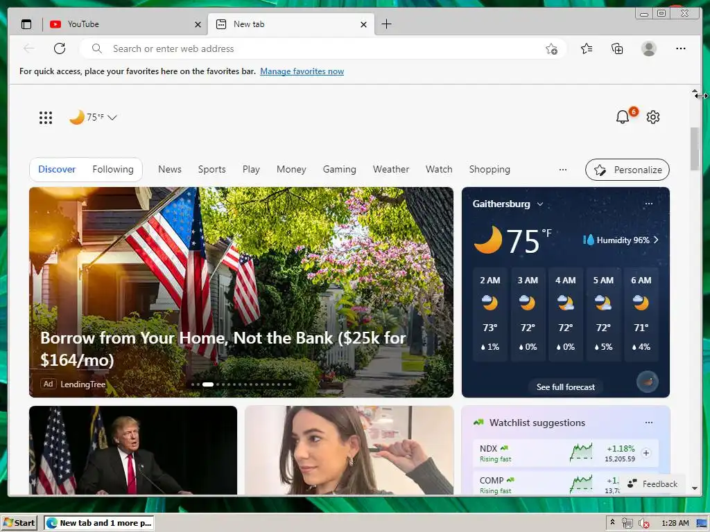This screenshot has height=532, width=710.
Task: Open the Weather feed category
Action: [x=391, y=169]
